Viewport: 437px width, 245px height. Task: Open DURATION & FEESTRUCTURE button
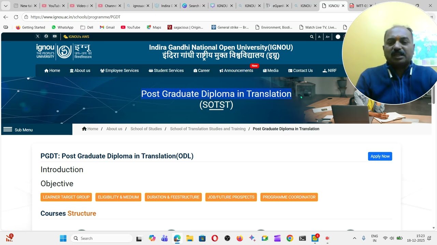pos(173,197)
